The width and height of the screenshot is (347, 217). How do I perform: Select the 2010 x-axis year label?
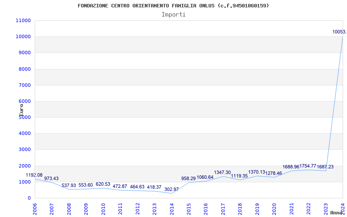coord(103,209)
